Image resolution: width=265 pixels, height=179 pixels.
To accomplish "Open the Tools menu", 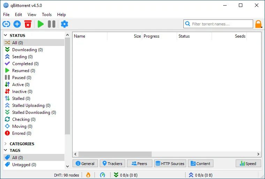I will coord(47,15).
